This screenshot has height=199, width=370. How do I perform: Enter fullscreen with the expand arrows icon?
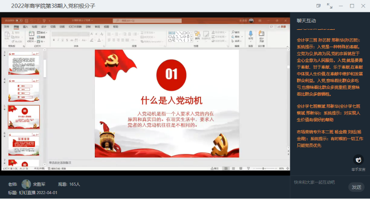pyautogui.click(x=329, y=6)
